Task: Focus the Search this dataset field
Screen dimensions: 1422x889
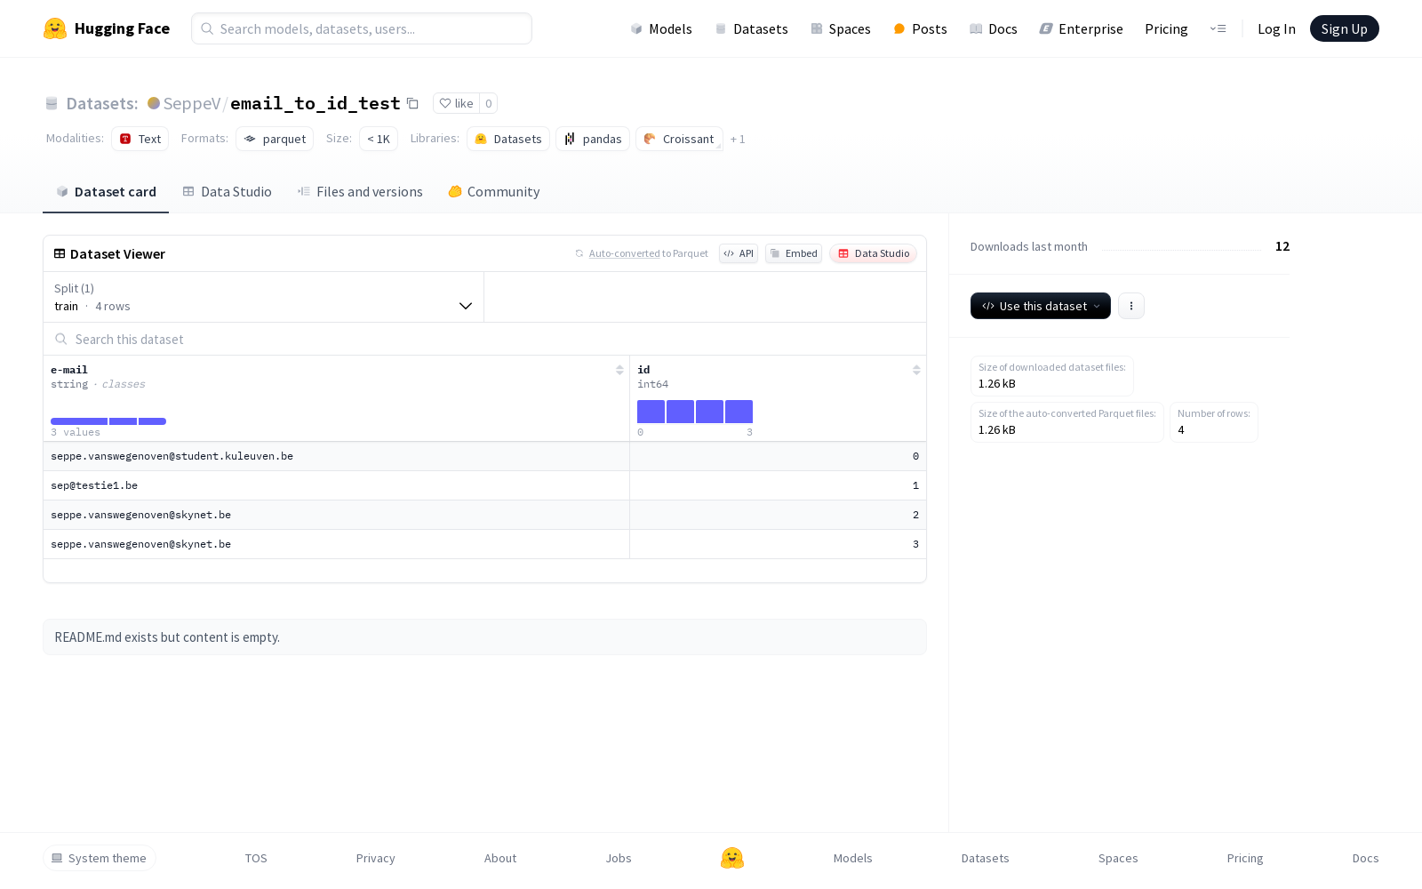Action: coord(484,339)
